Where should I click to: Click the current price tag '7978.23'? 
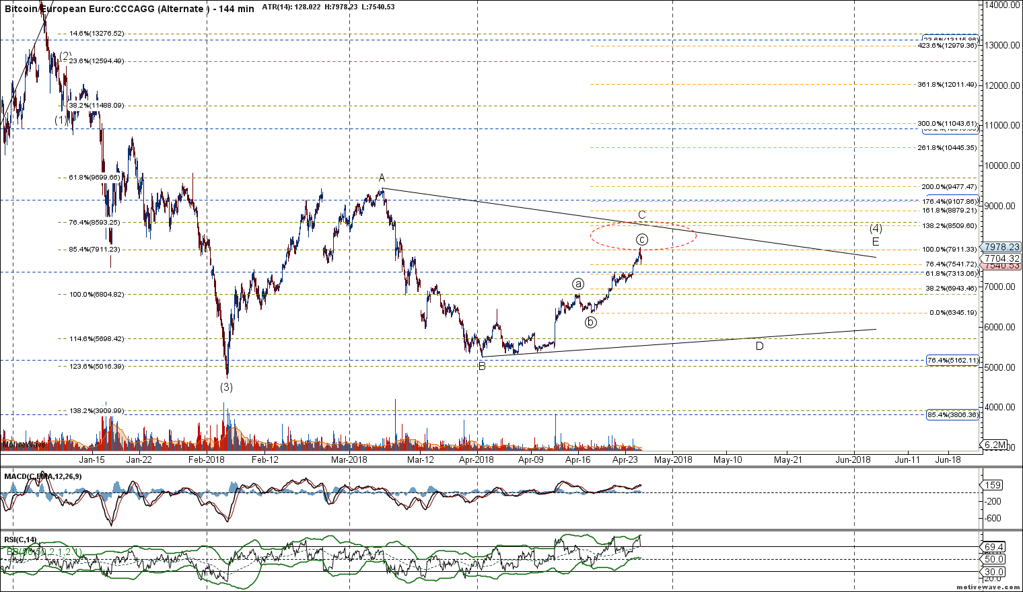[1001, 247]
